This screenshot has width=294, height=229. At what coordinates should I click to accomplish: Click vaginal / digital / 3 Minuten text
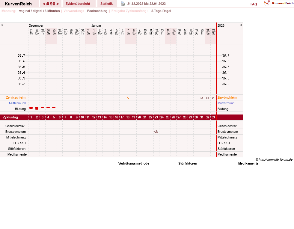[39, 11]
